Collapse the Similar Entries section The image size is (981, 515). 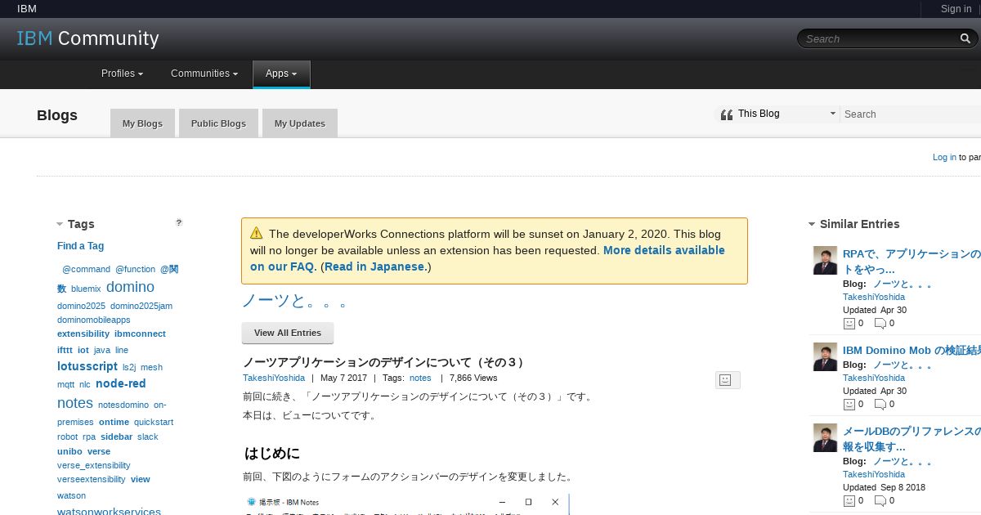[812, 224]
